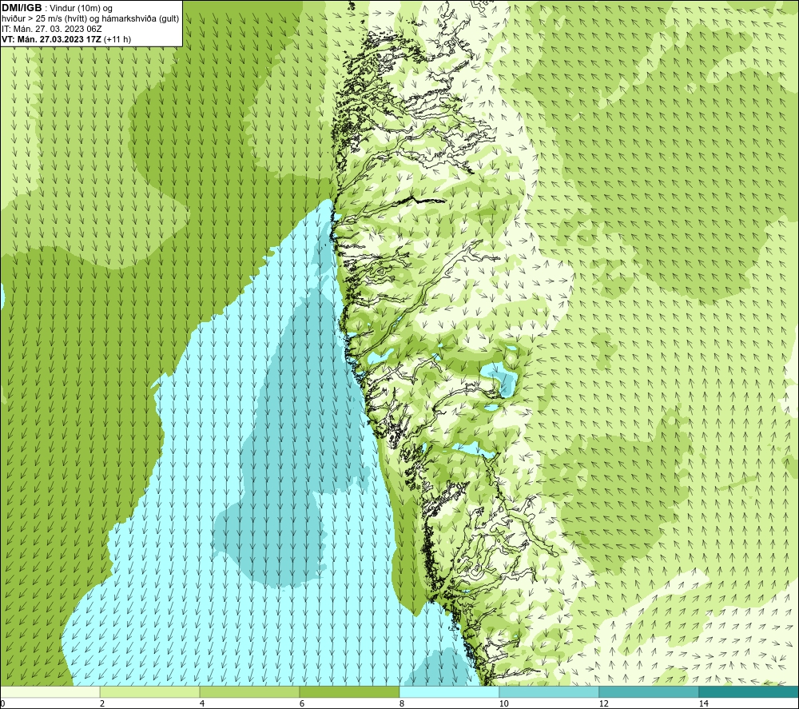This screenshot has width=799, height=709.
Task: Click the legend value '10'
Action: pos(504,703)
